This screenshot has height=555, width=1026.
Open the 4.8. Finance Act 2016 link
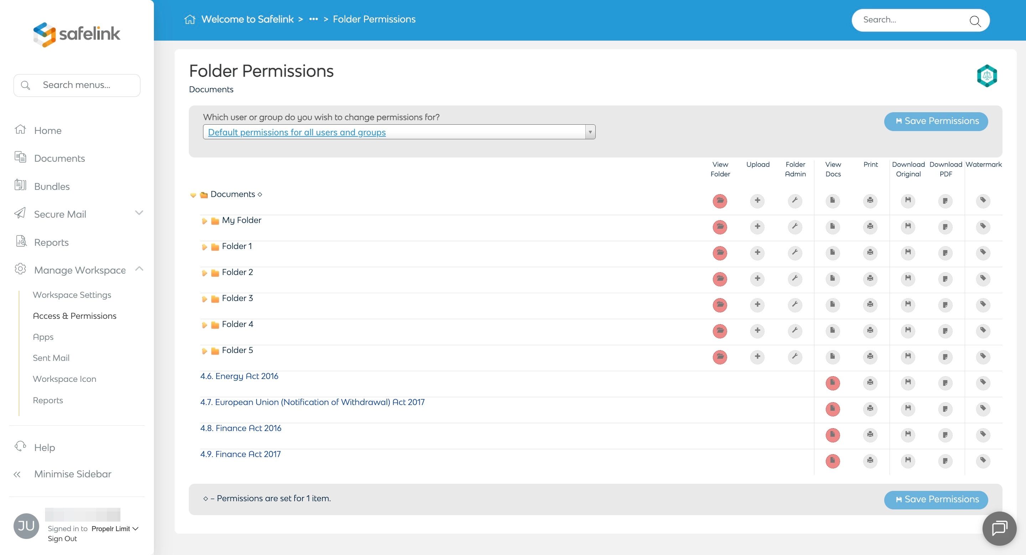[240, 428]
